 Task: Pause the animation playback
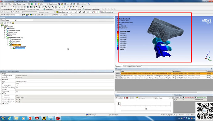[124, 98]
